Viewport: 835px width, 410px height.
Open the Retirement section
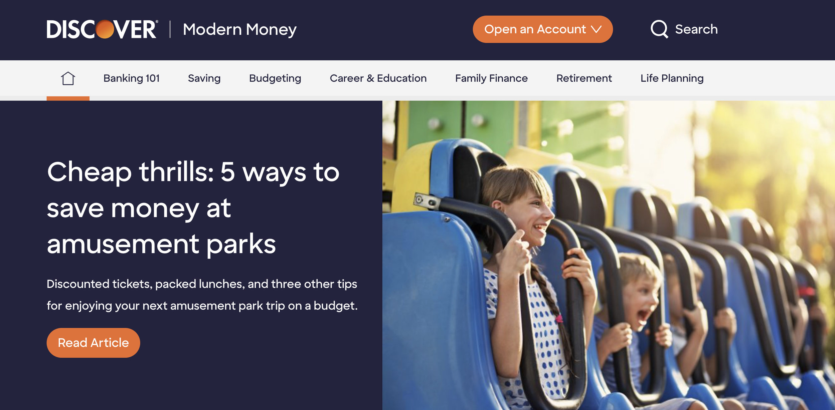(584, 78)
